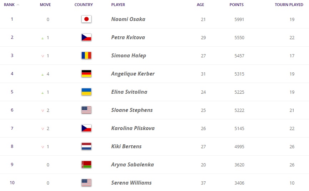Click the up arrow in Kerber's move cell
Viewport: 309px width, 191px height.
[43, 74]
